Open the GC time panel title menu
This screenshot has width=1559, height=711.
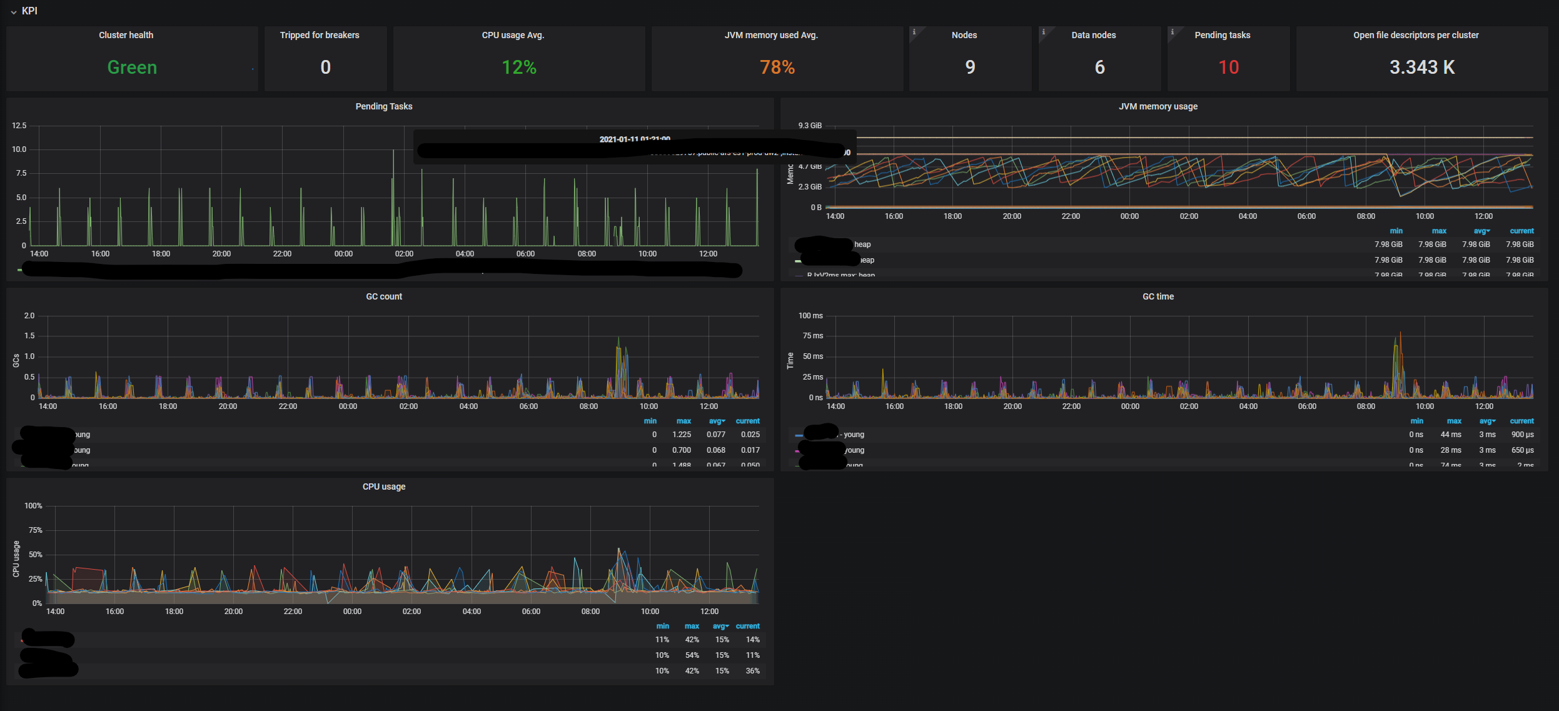click(1158, 296)
